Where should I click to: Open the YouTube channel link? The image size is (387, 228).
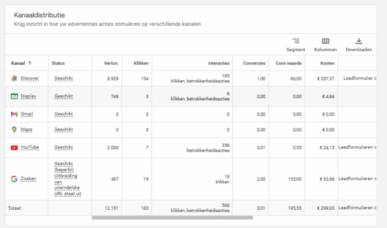click(30, 147)
